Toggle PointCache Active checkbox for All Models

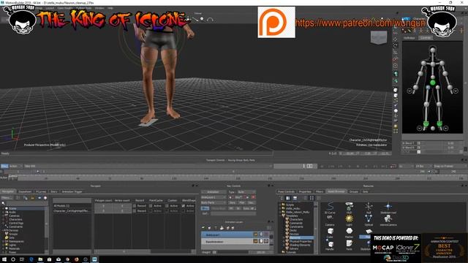coord(151,206)
